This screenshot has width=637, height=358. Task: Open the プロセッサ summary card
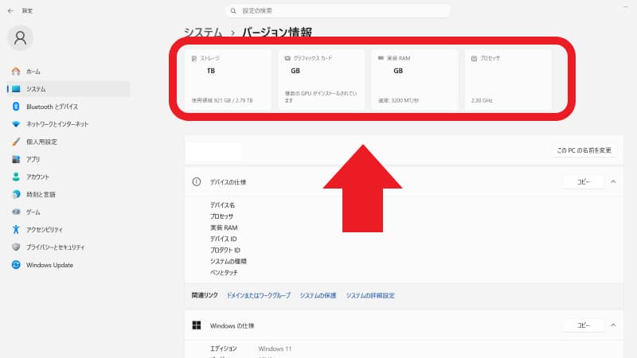tap(508, 80)
